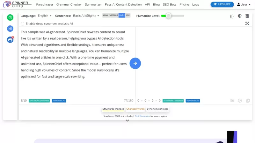
Task: Click the Synonyms phrases legend label
Action: pos(157,109)
